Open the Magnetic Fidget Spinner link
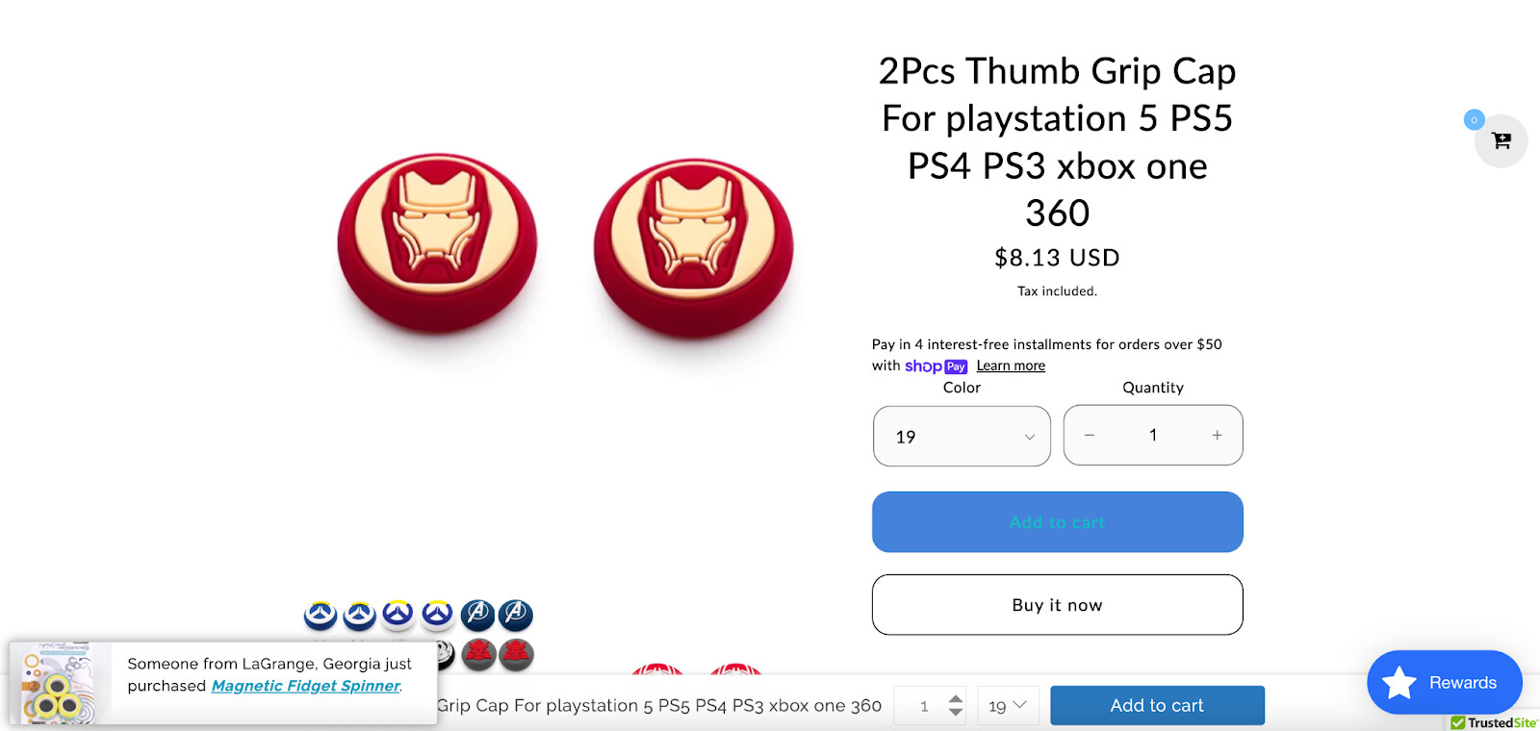Viewport: 1540px width, 731px height. [x=305, y=686]
